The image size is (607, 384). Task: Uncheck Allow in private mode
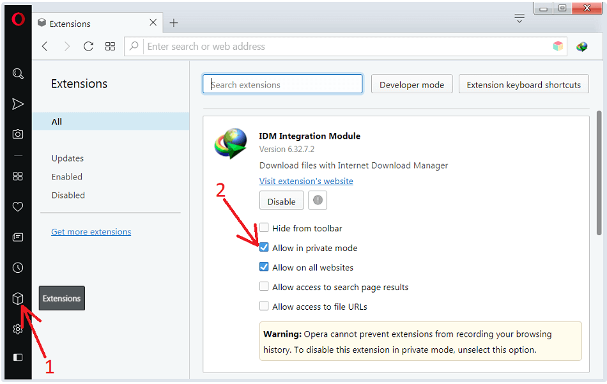click(264, 247)
